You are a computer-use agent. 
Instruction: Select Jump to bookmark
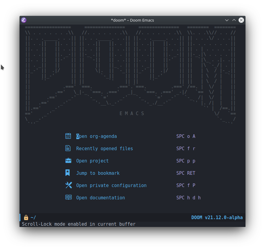point(98,173)
